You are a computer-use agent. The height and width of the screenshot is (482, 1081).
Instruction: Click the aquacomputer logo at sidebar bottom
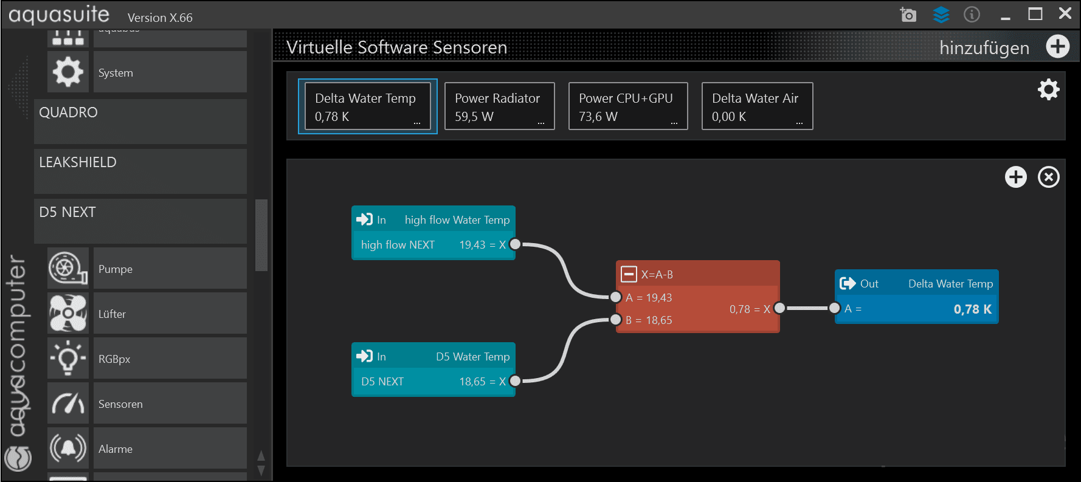[18, 458]
